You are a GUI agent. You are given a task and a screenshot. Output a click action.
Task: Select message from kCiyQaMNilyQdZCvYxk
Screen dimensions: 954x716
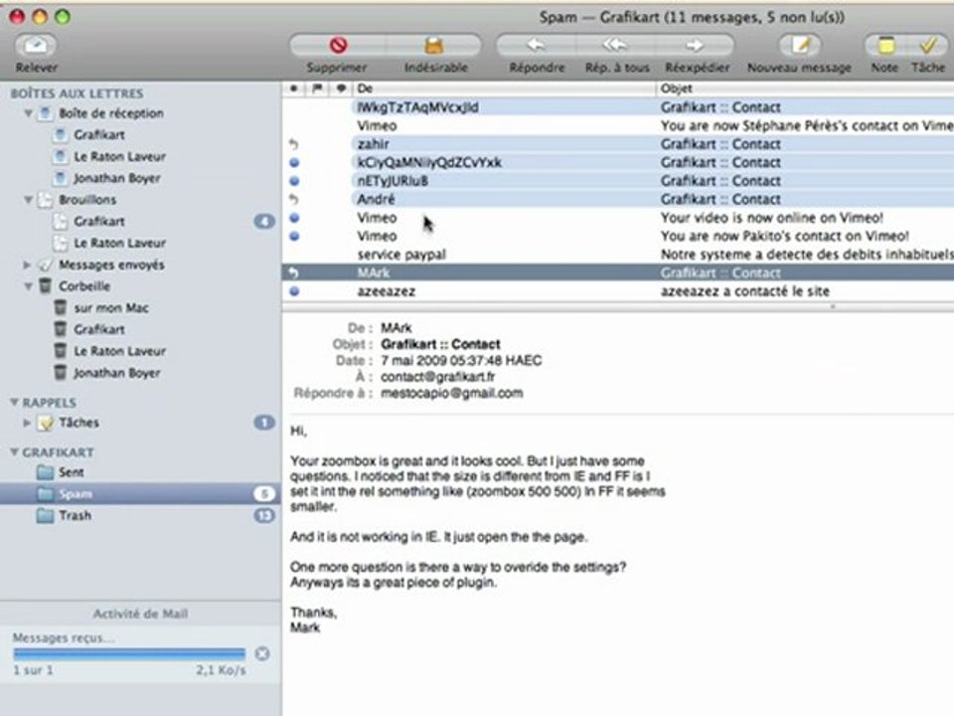click(x=618, y=162)
